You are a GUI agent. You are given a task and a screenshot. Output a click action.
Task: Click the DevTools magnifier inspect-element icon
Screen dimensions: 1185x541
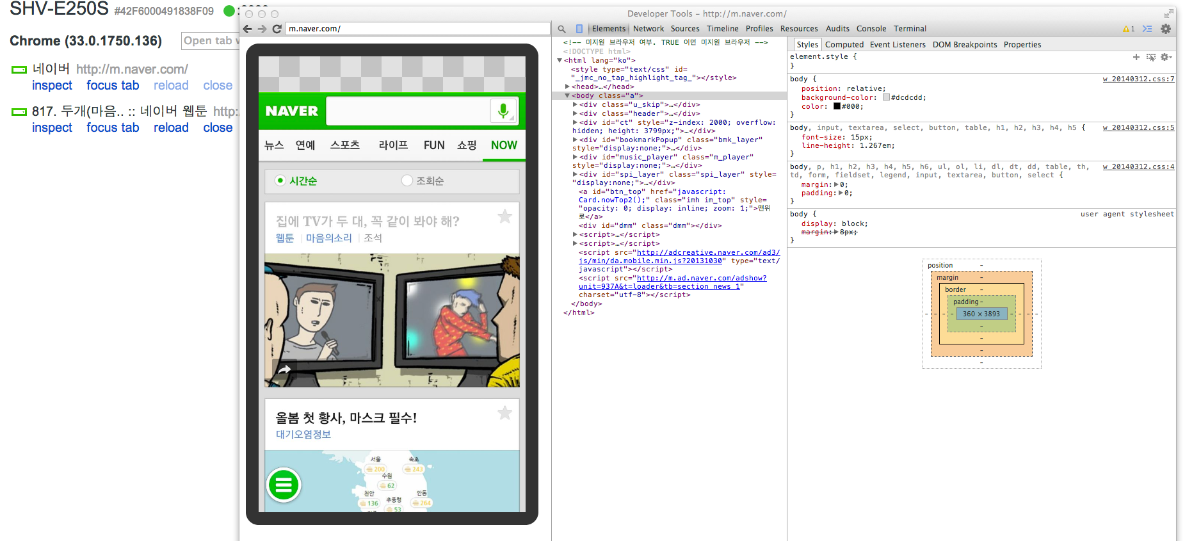point(561,29)
